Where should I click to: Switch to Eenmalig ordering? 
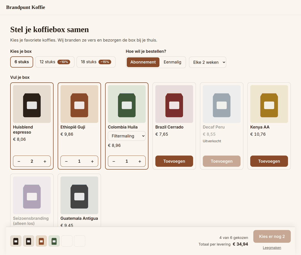click(172, 62)
